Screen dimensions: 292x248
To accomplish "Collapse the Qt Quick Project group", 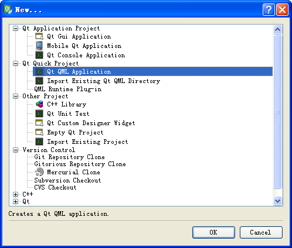I will (x=15, y=64).
